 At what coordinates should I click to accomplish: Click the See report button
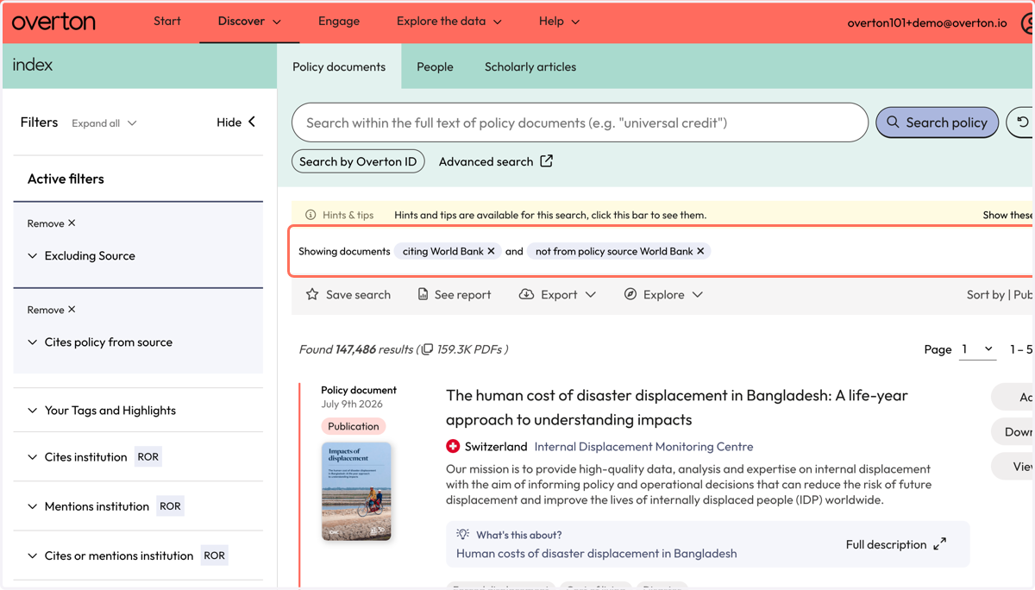pyautogui.click(x=454, y=294)
